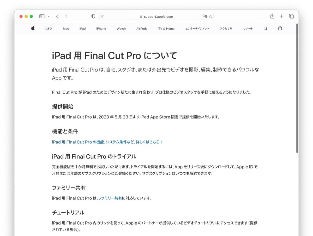
Task: Click the translate icon in the address bar
Action: [x=205, y=16]
